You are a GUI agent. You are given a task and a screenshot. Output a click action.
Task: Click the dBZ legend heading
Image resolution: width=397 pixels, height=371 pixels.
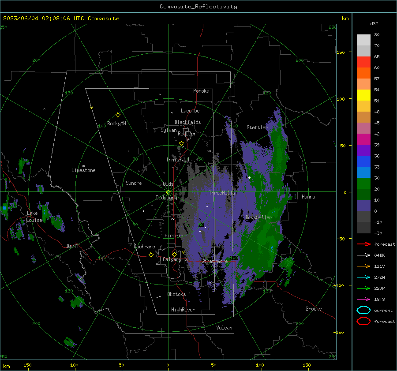point(374,23)
